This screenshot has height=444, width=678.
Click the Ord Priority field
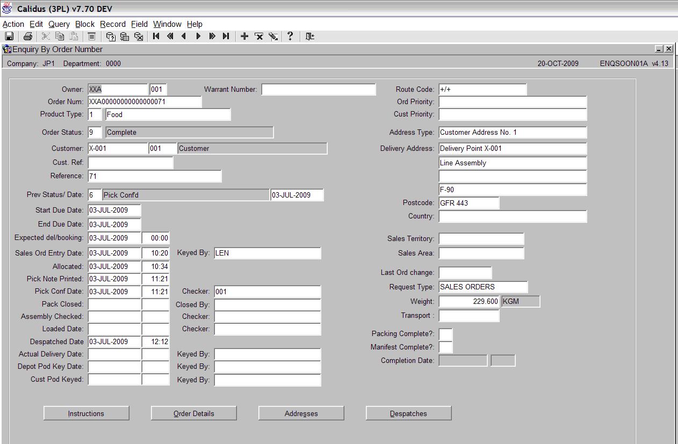click(x=513, y=102)
